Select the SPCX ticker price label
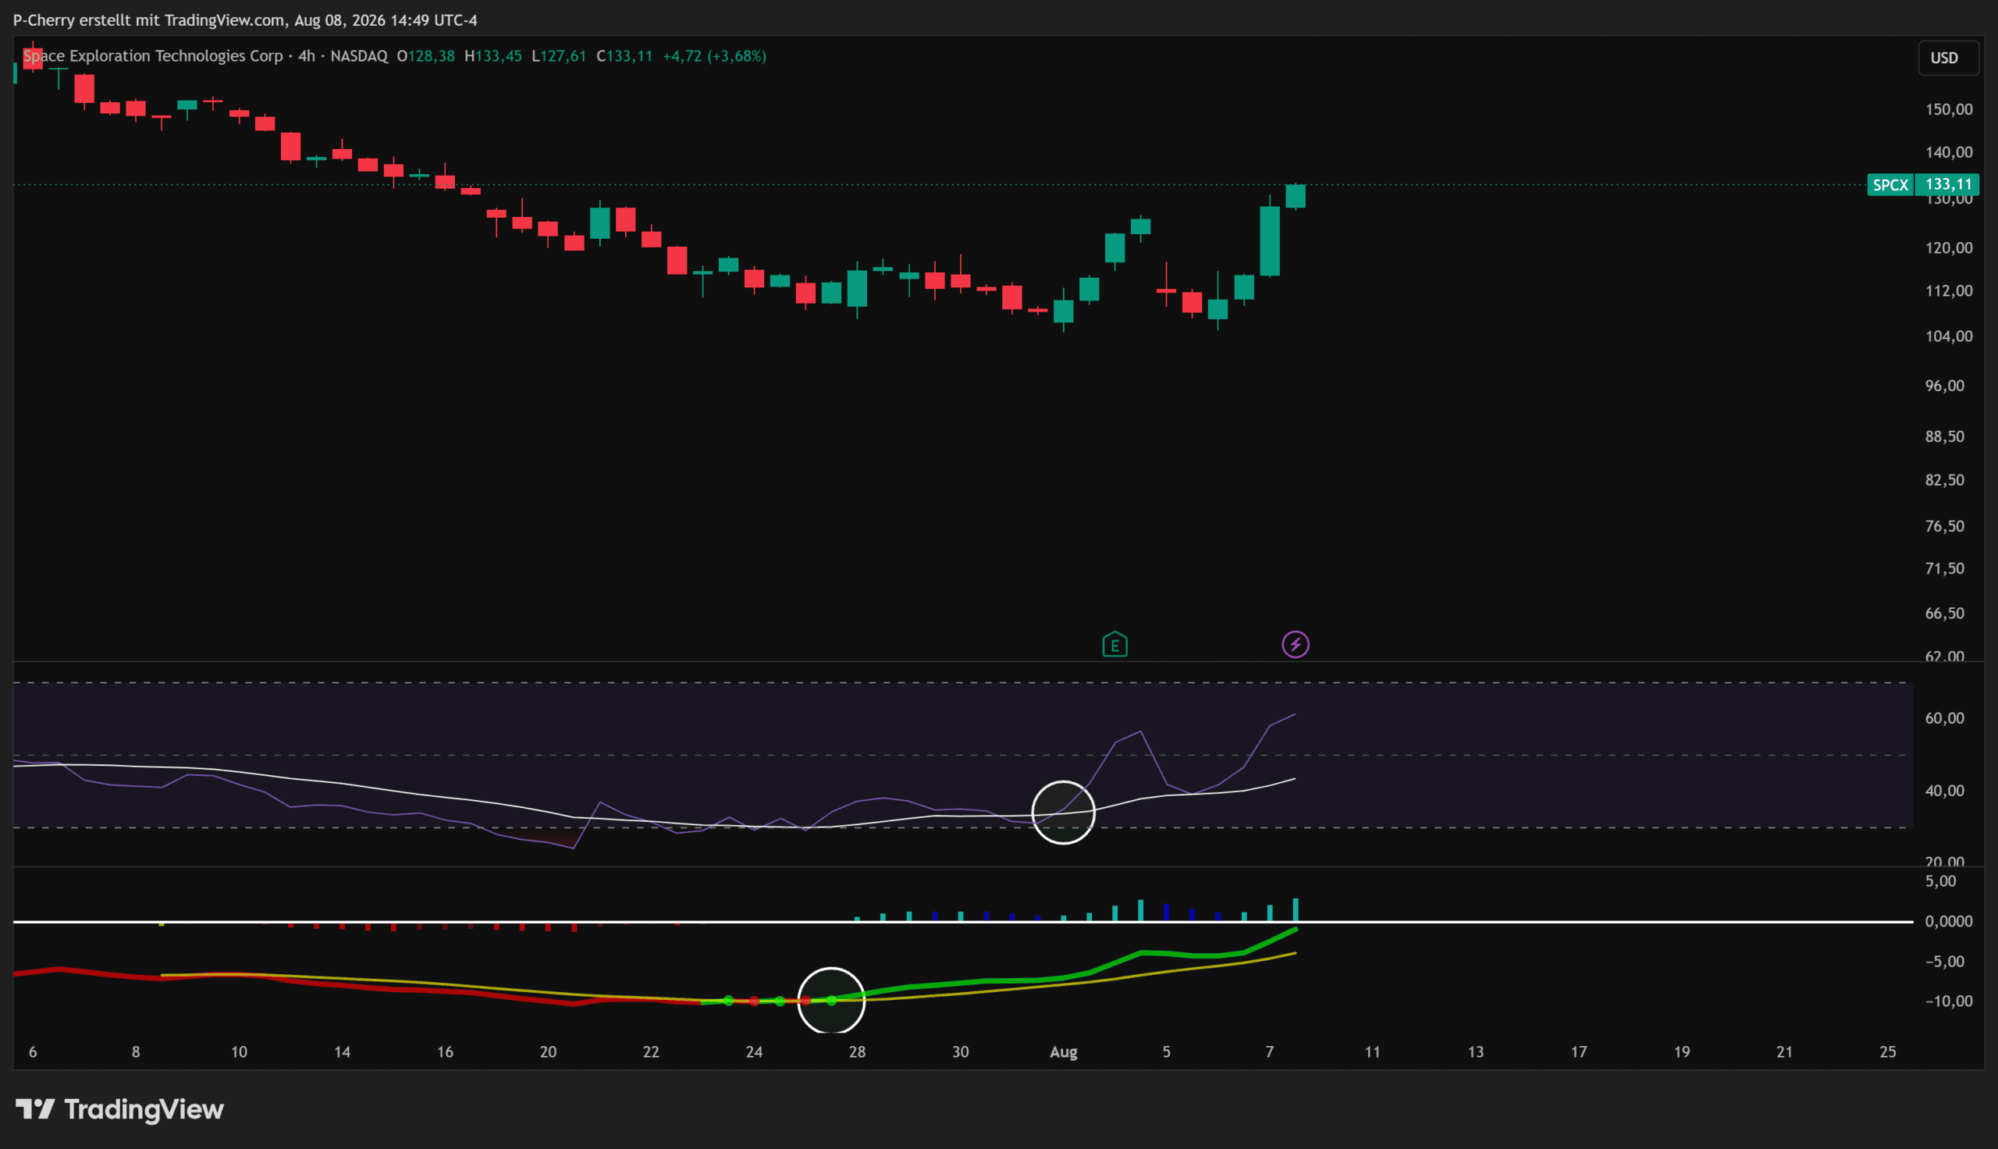Screen dimensions: 1998x1149 tap(1891, 185)
